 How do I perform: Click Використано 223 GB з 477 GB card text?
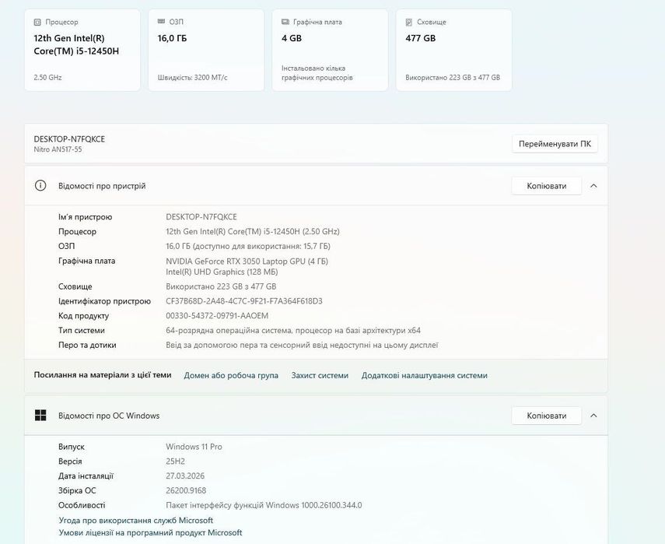coord(453,78)
